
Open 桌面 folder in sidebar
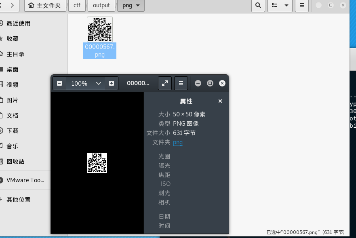(13, 70)
